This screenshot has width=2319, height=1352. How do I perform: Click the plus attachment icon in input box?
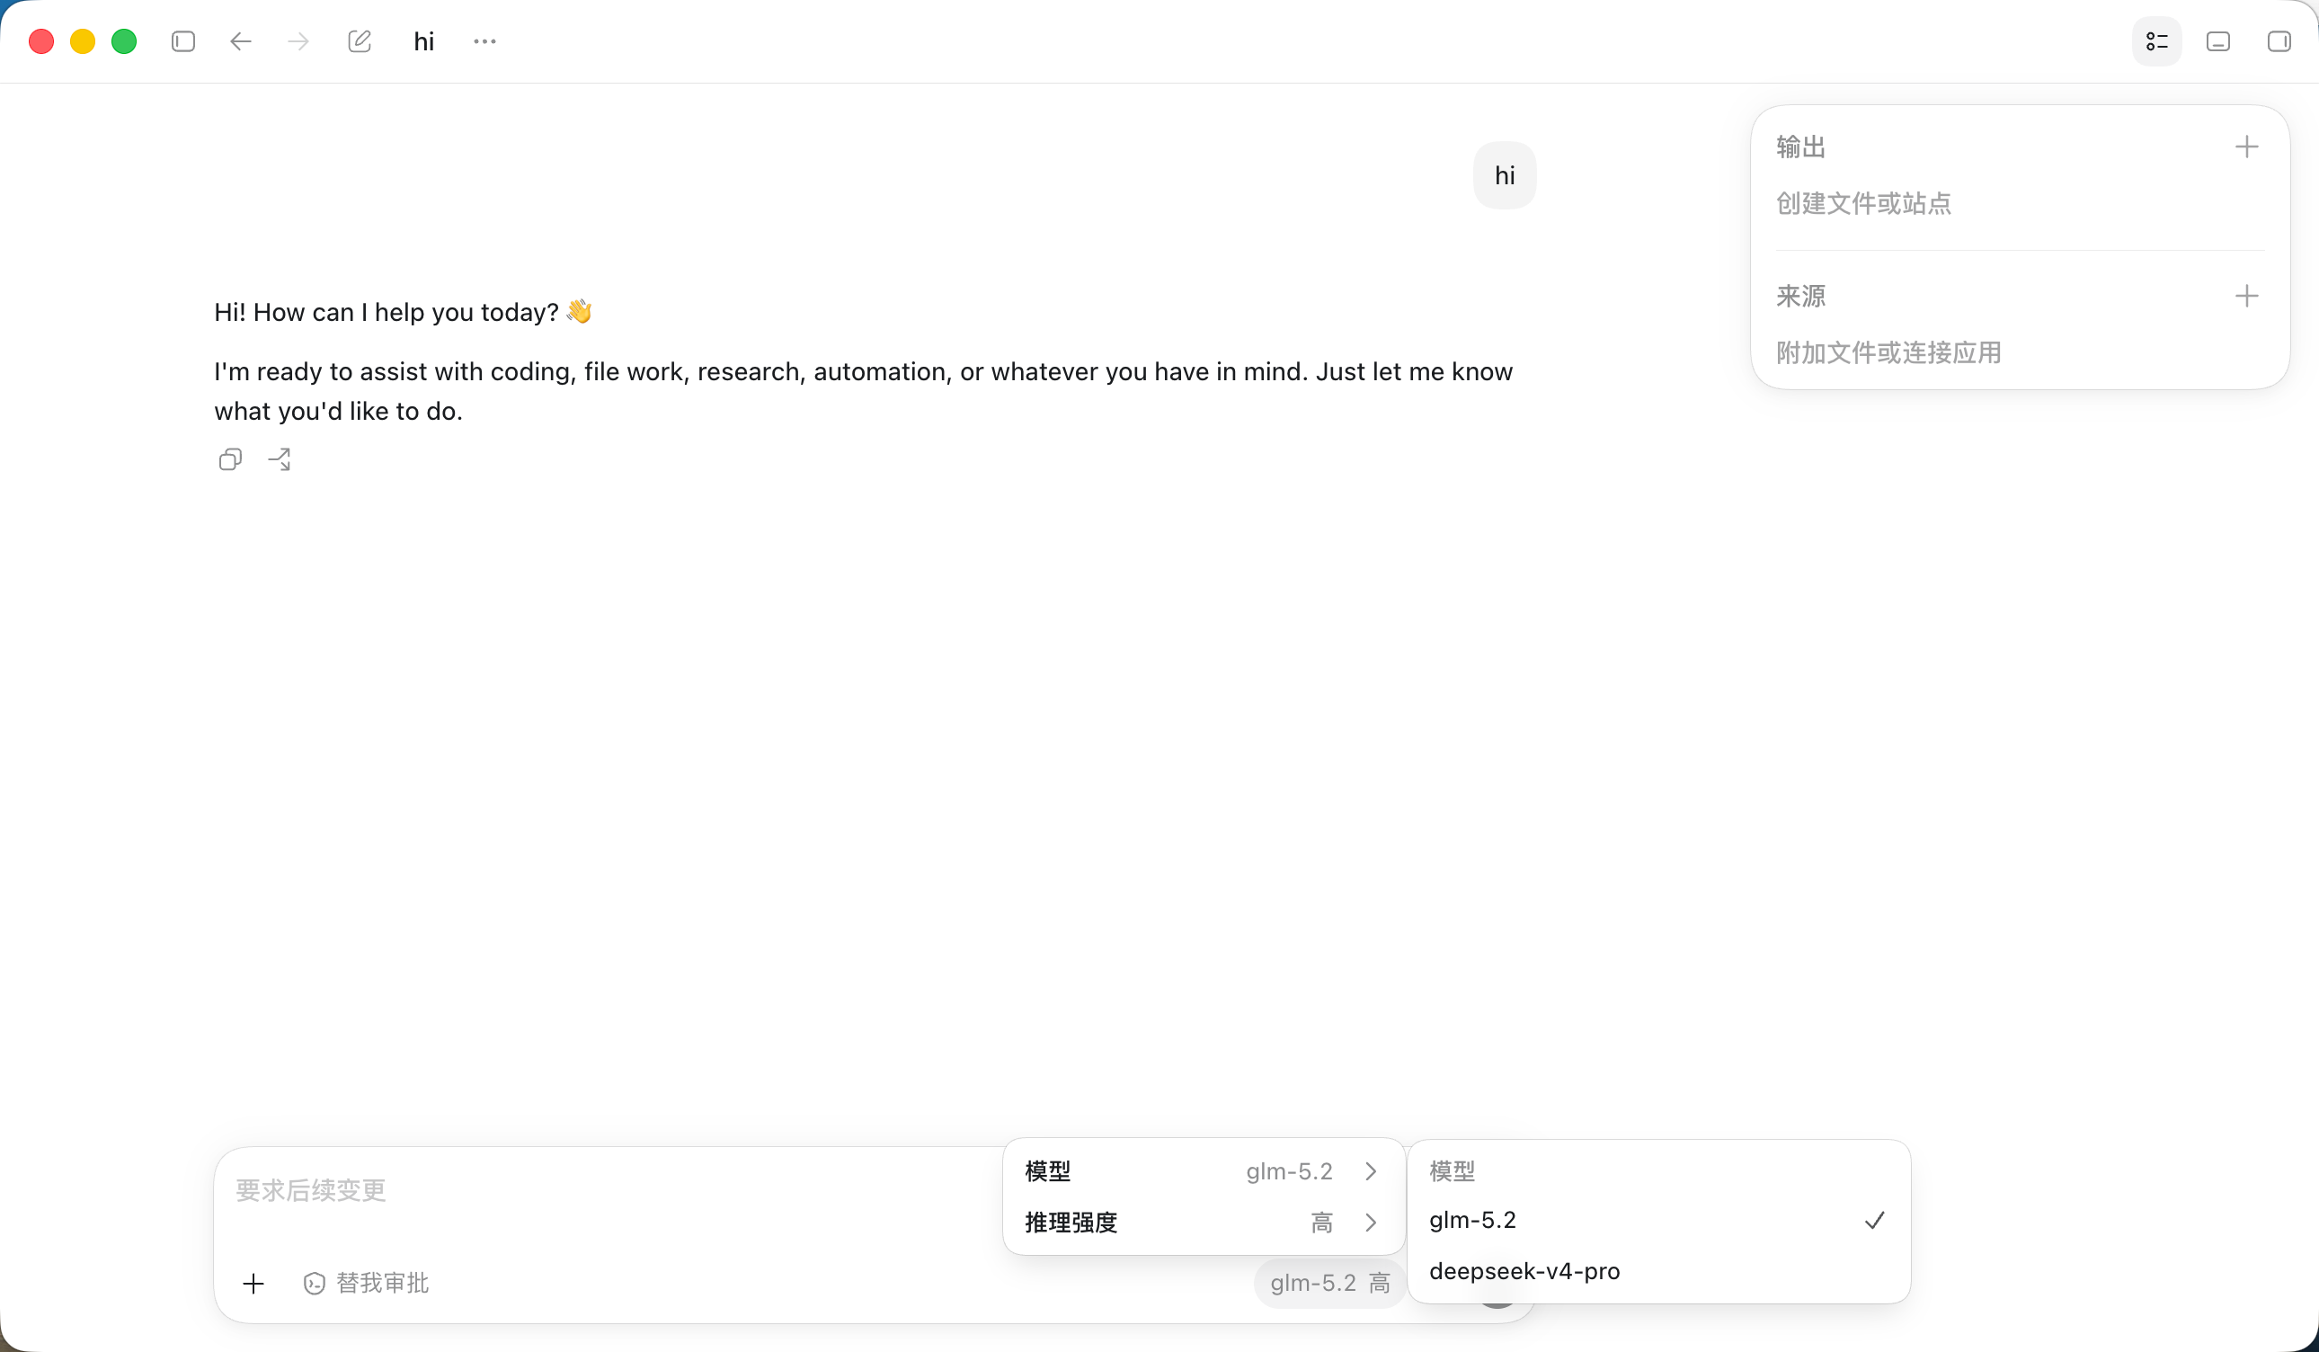pyautogui.click(x=253, y=1283)
